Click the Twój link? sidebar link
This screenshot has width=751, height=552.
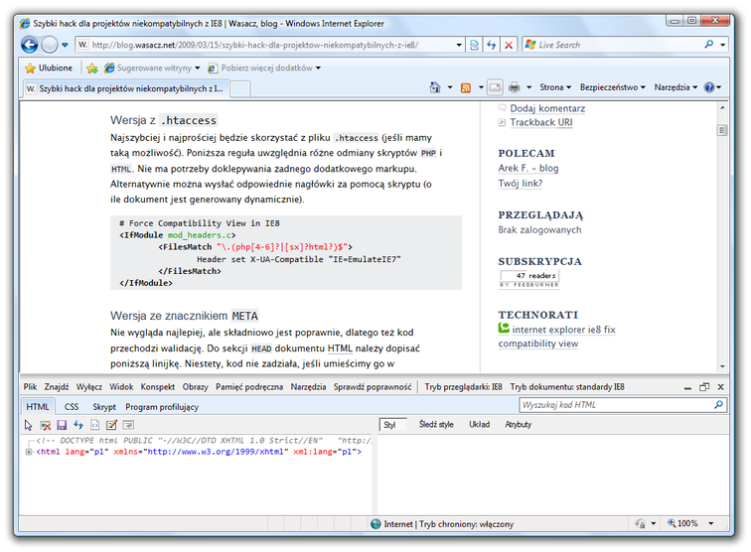[521, 184]
